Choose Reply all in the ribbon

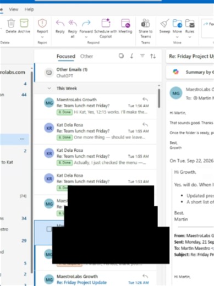click(x=73, y=23)
